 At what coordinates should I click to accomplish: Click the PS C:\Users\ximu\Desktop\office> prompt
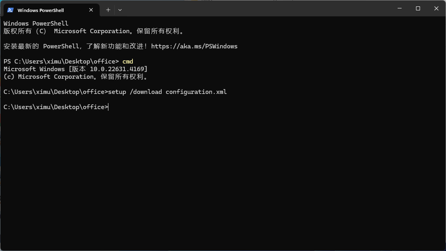(x=61, y=62)
